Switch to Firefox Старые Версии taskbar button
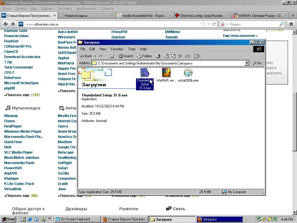The height and width of the screenshot is (223, 297). click(x=125, y=219)
